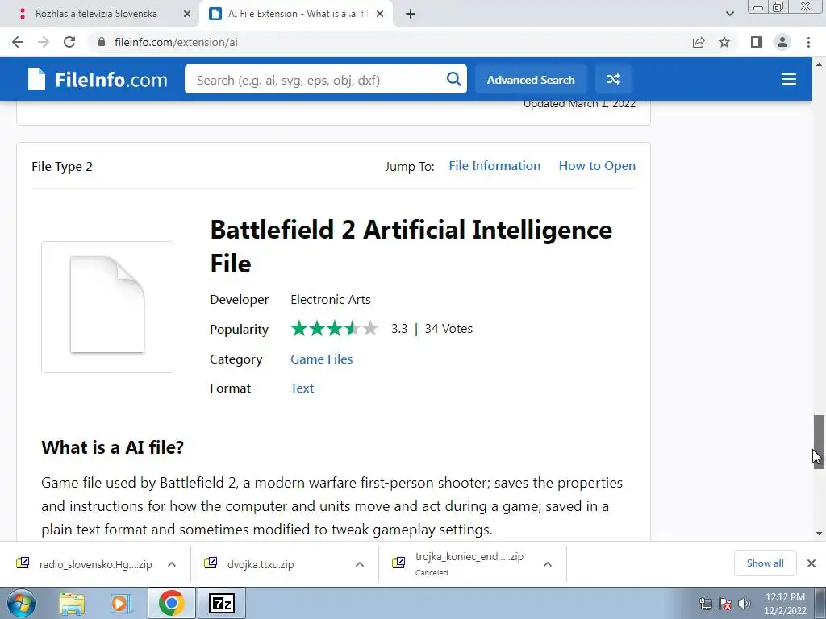
Task: Switch to Rozhlas a televízia Slovenska tab
Action: [x=96, y=14]
